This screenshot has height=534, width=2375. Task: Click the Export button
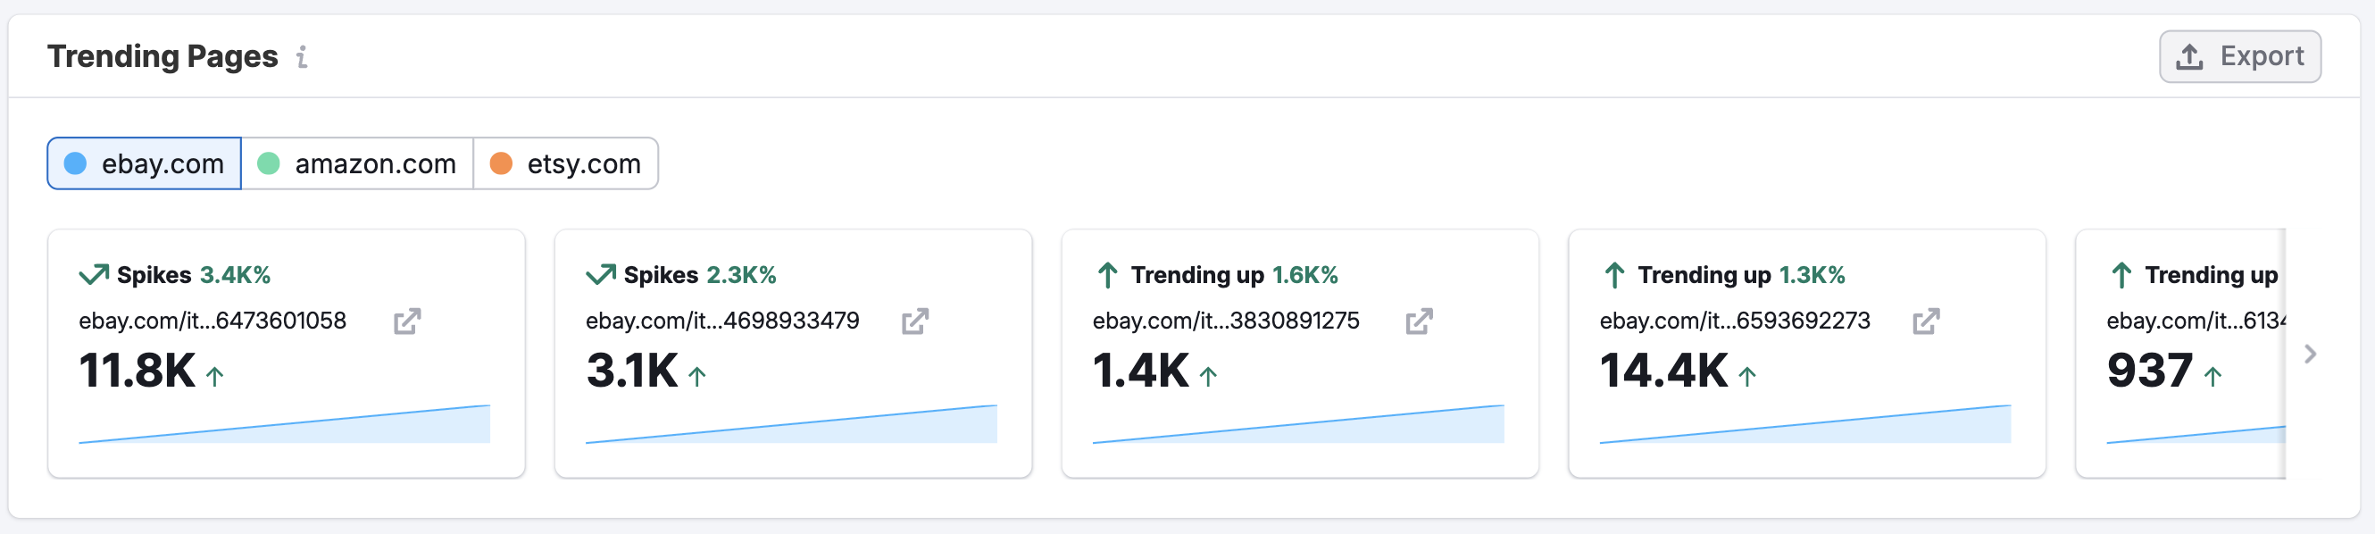click(x=2239, y=55)
